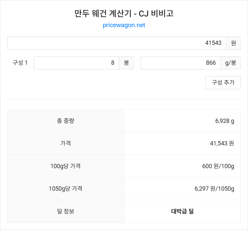Image resolution: width=248 pixels, height=230 pixels.
Task: Select the weight per bag field showing 866
Action: 181,63
